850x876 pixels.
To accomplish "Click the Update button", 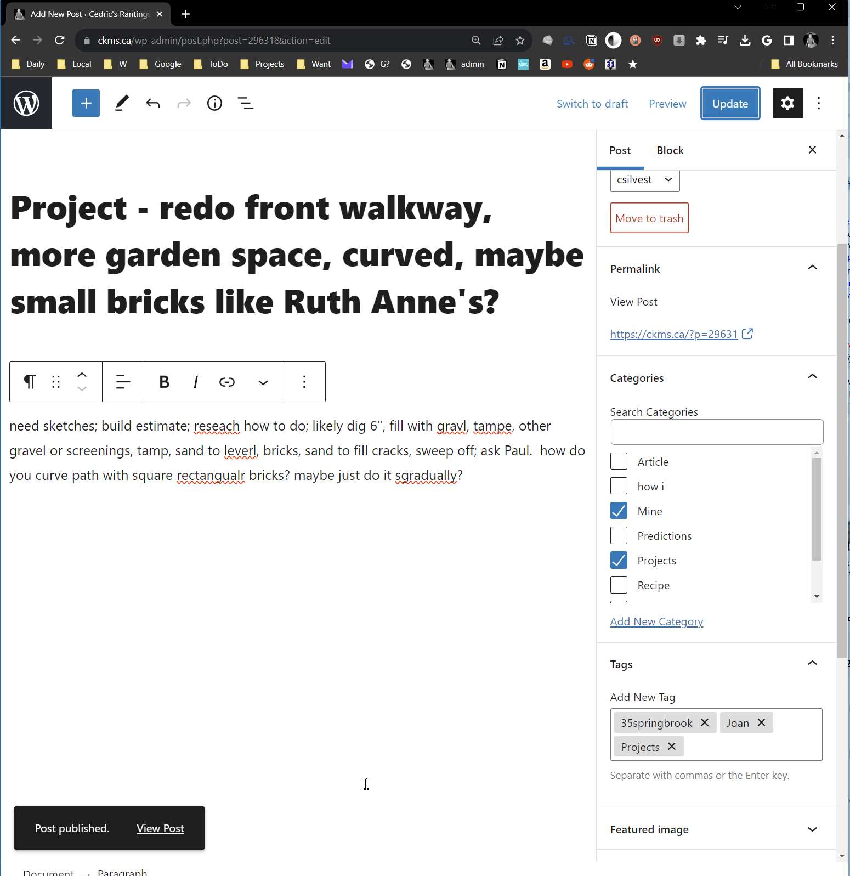I will (730, 103).
